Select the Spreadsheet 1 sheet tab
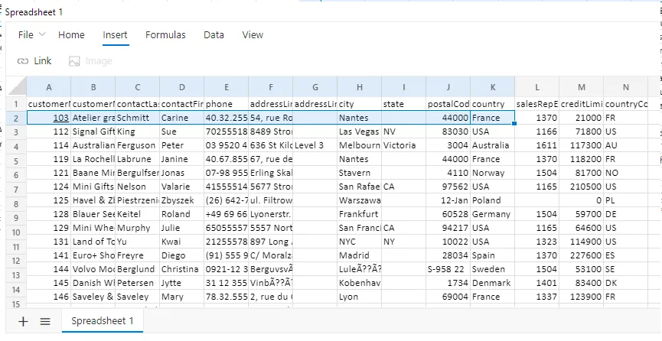The height and width of the screenshot is (341, 662). [x=103, y=321]
